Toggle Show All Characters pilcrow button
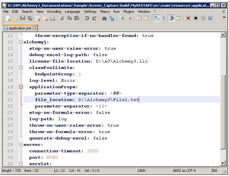The height and width of the screenshot is (176, 229). click(164, 19)
